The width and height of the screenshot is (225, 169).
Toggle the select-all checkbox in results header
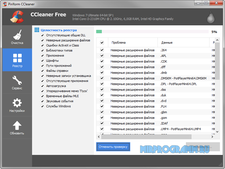click(x=102, y=43)
